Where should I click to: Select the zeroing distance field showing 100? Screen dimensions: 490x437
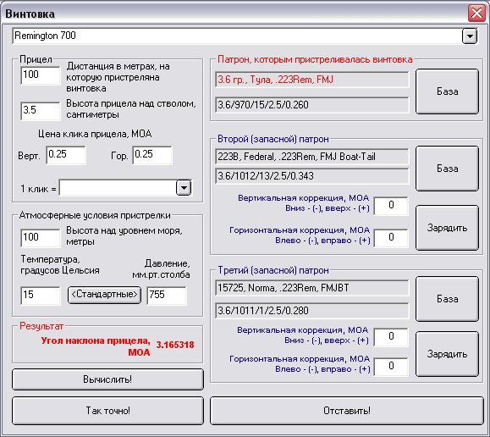point(41,75)
